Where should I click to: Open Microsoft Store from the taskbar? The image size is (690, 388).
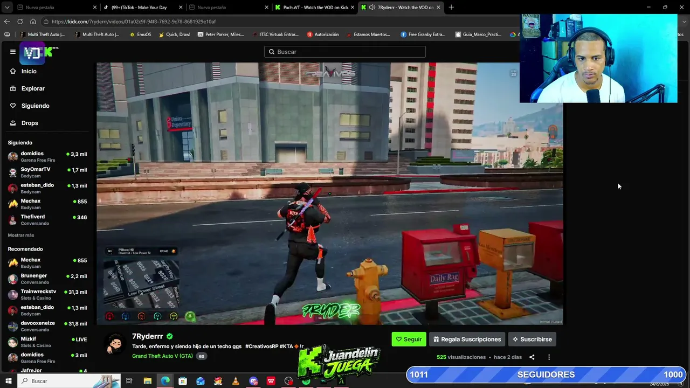183,381
